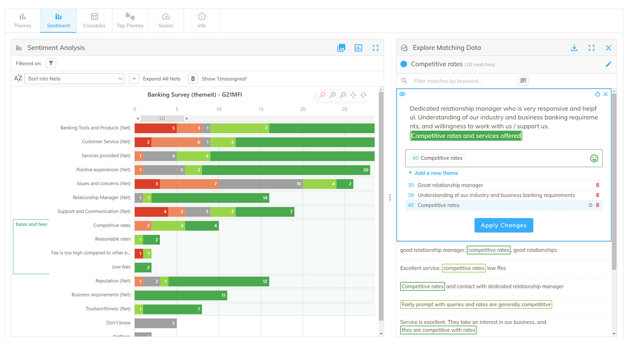This screenshot has width=627, height=345.
Task: Open the filter funnel icon next to Filtered on
Action: [x=51, y=63]
